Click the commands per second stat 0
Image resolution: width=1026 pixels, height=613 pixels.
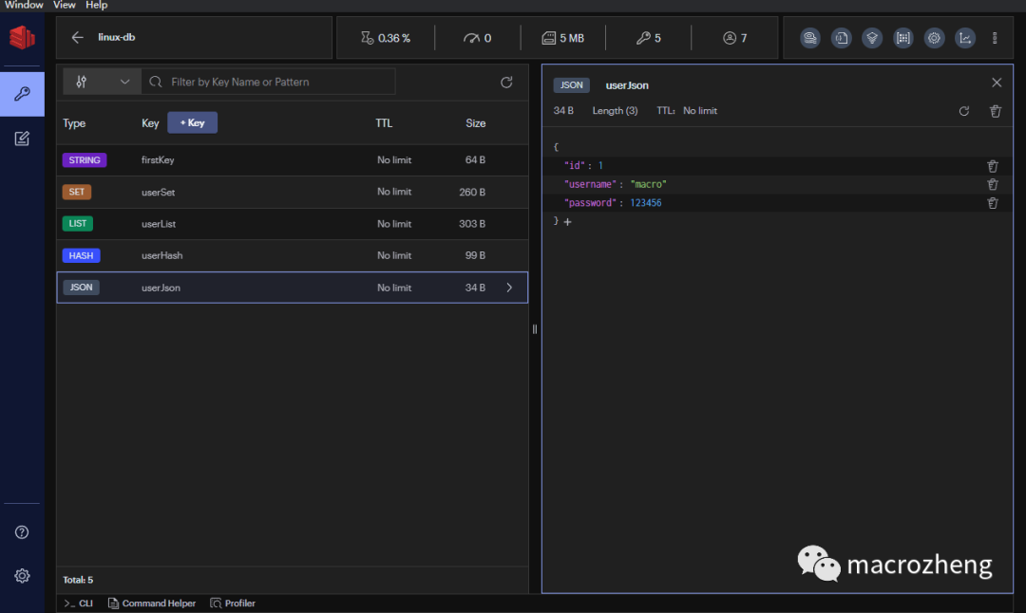477,38
